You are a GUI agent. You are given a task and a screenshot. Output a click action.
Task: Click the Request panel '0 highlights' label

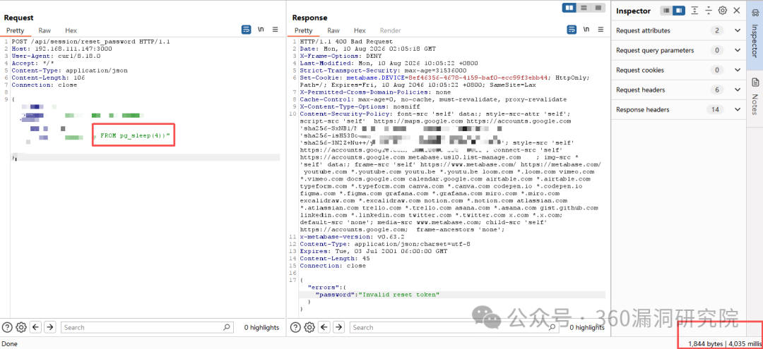262,328
